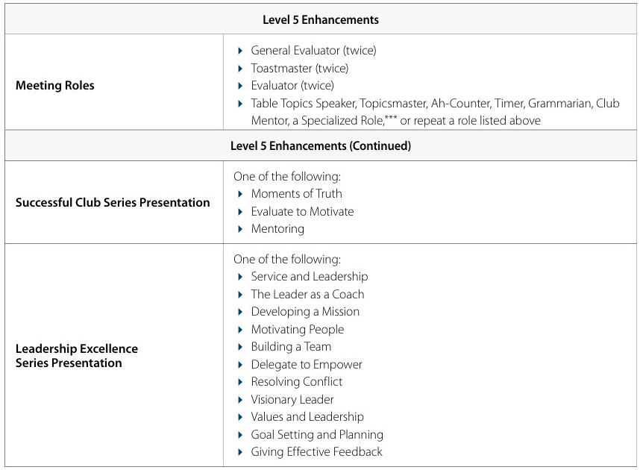Click the bullet arrow before Service and Leadership

[240, 277]
